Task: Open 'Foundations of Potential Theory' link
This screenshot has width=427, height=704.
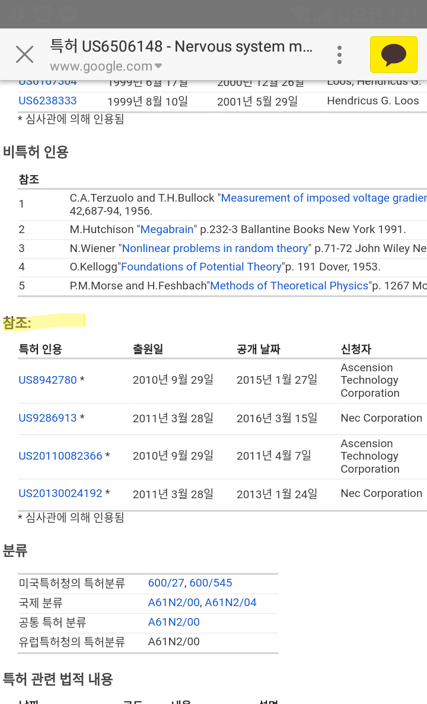Action: [x=201, y=267]
